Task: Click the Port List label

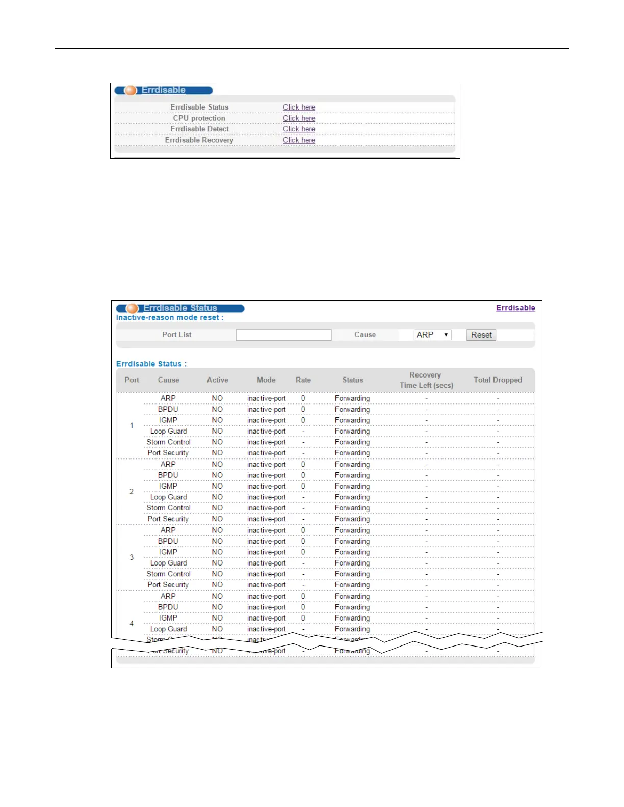Action: tap(177, 335)
